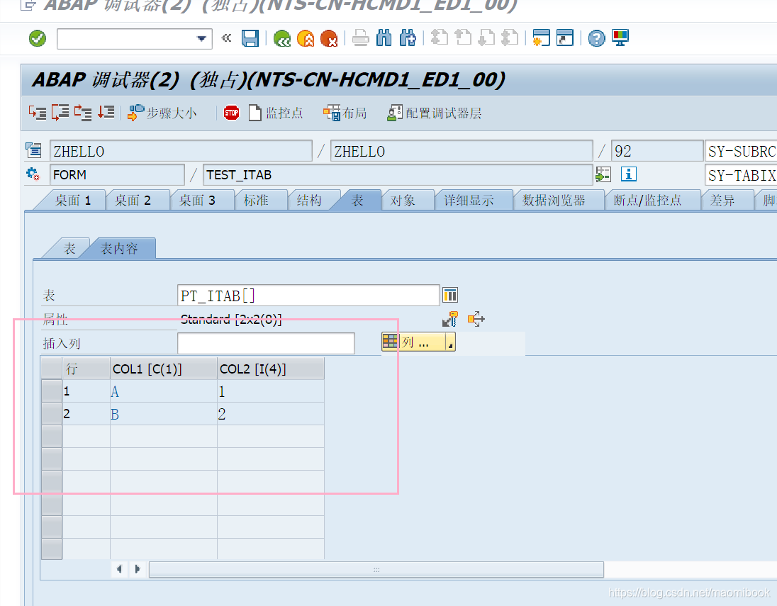
Task: Switch to the 数据浏览器 tab
Action: [554, 200]
